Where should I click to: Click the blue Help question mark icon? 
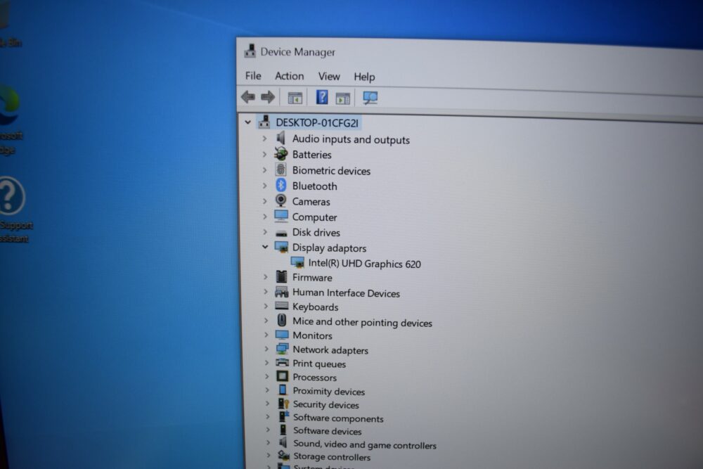click(322, 97)
